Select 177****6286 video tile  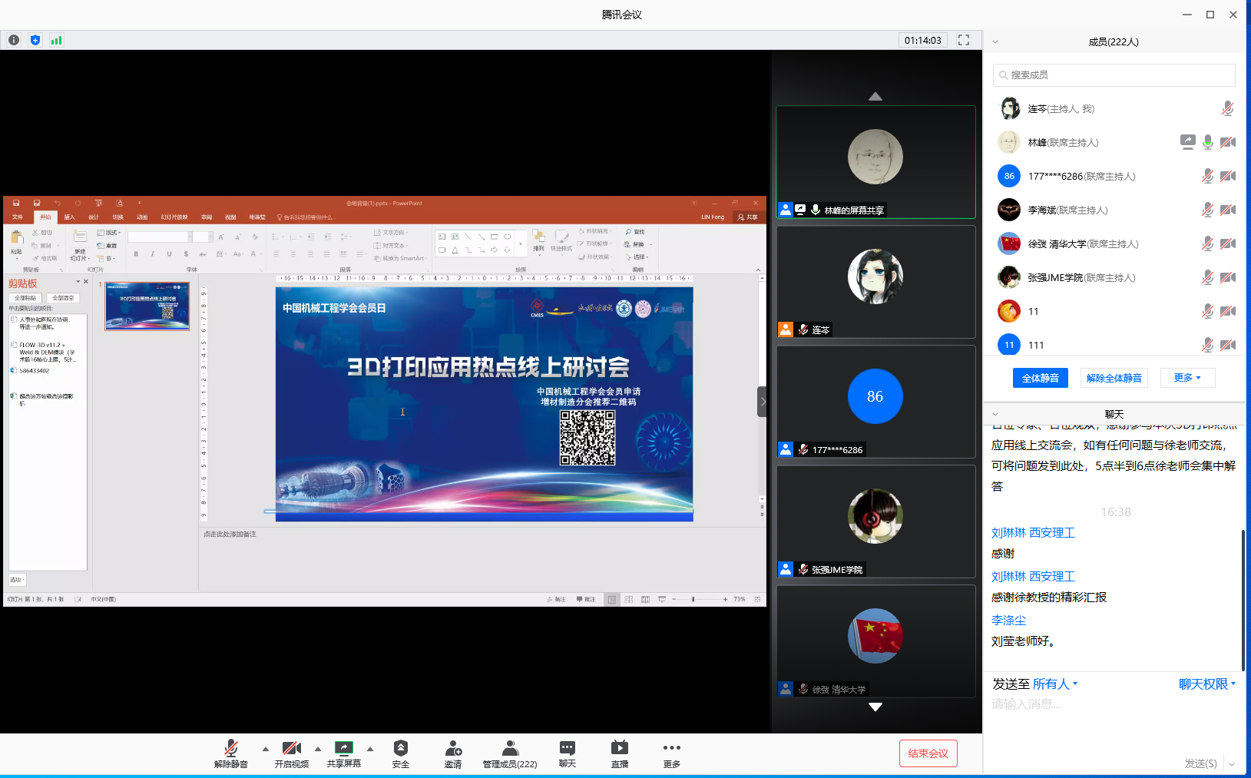(x=875, y=402)
